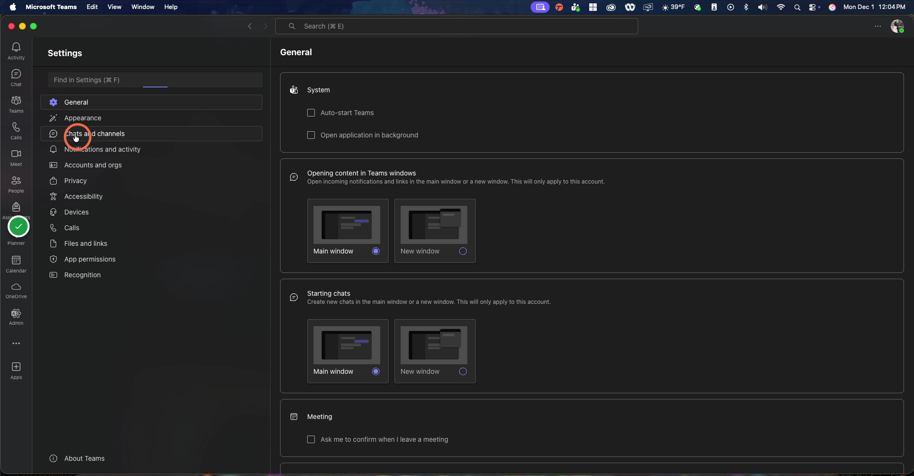Open Chats and channels settings
This screenshot has width=914, height=476.
151,134
